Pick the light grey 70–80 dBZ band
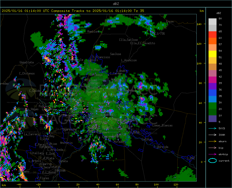 pos(212,22)
